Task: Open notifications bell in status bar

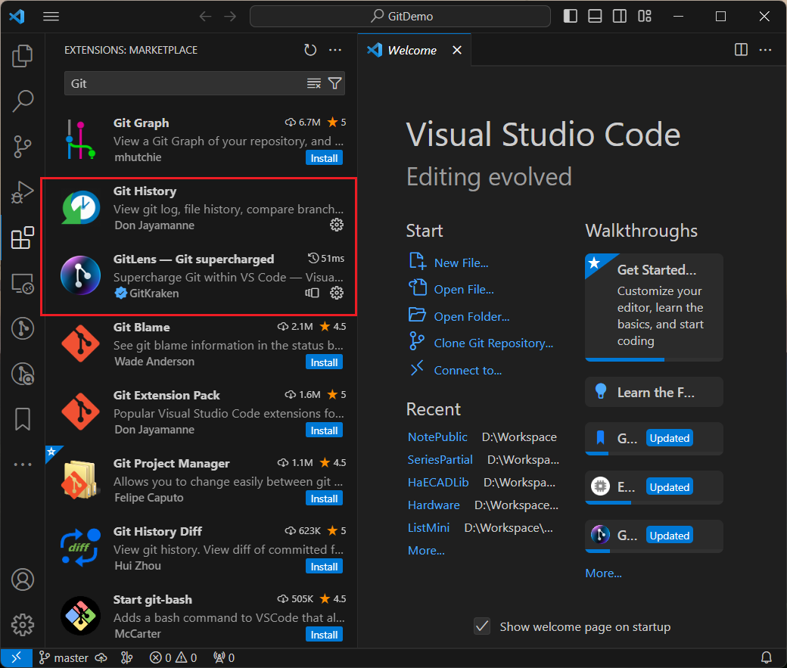Action: click(x=767, y=657)
